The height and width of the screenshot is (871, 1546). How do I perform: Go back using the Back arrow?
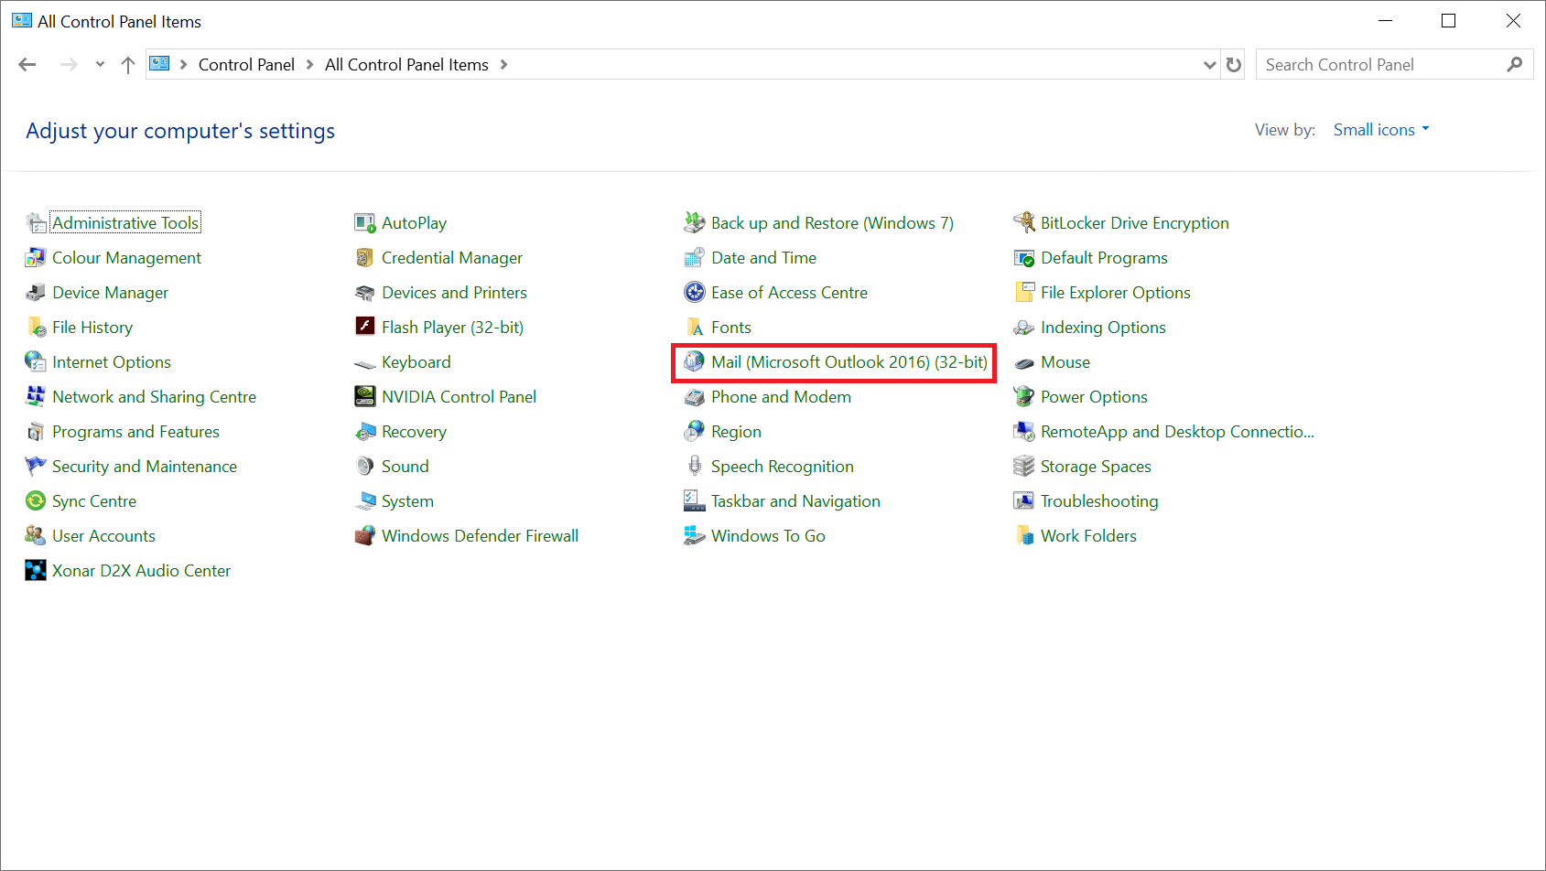click(x=27, y=65)
